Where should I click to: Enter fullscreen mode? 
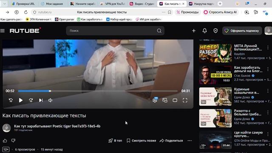tap(185, 100)
